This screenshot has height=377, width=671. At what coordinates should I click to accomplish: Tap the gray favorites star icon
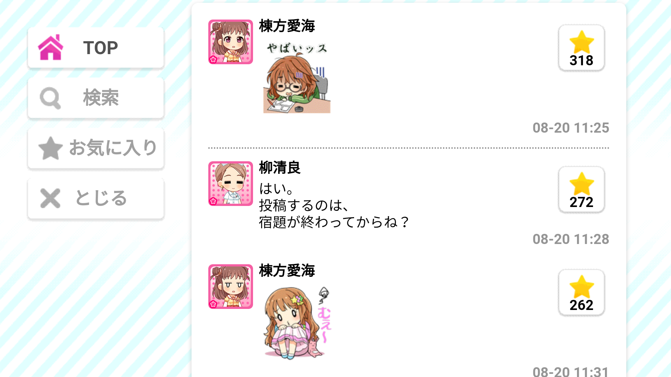(50, 148)
